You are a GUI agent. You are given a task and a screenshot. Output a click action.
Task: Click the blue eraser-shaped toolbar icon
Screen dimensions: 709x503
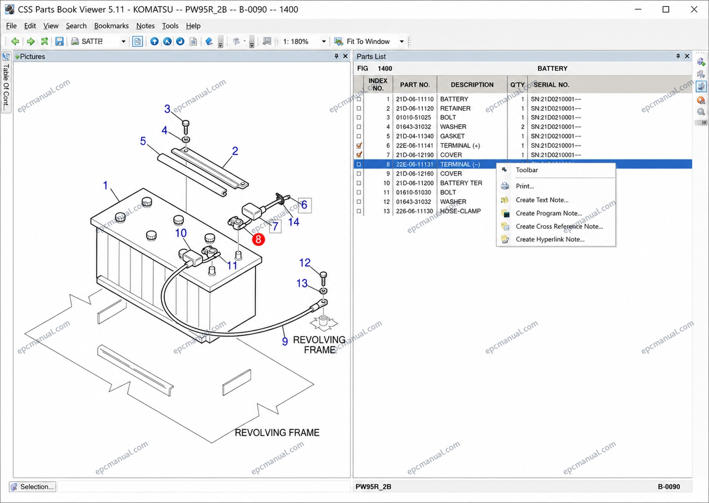[x=209, y=41]
